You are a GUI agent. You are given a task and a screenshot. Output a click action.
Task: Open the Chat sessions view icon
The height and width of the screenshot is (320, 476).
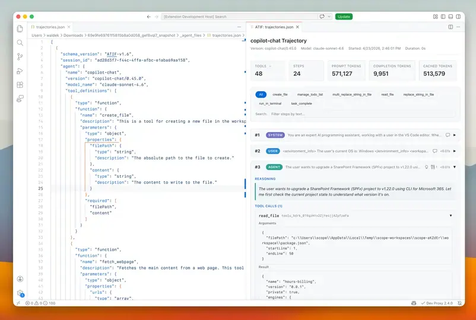click(20, 98)
